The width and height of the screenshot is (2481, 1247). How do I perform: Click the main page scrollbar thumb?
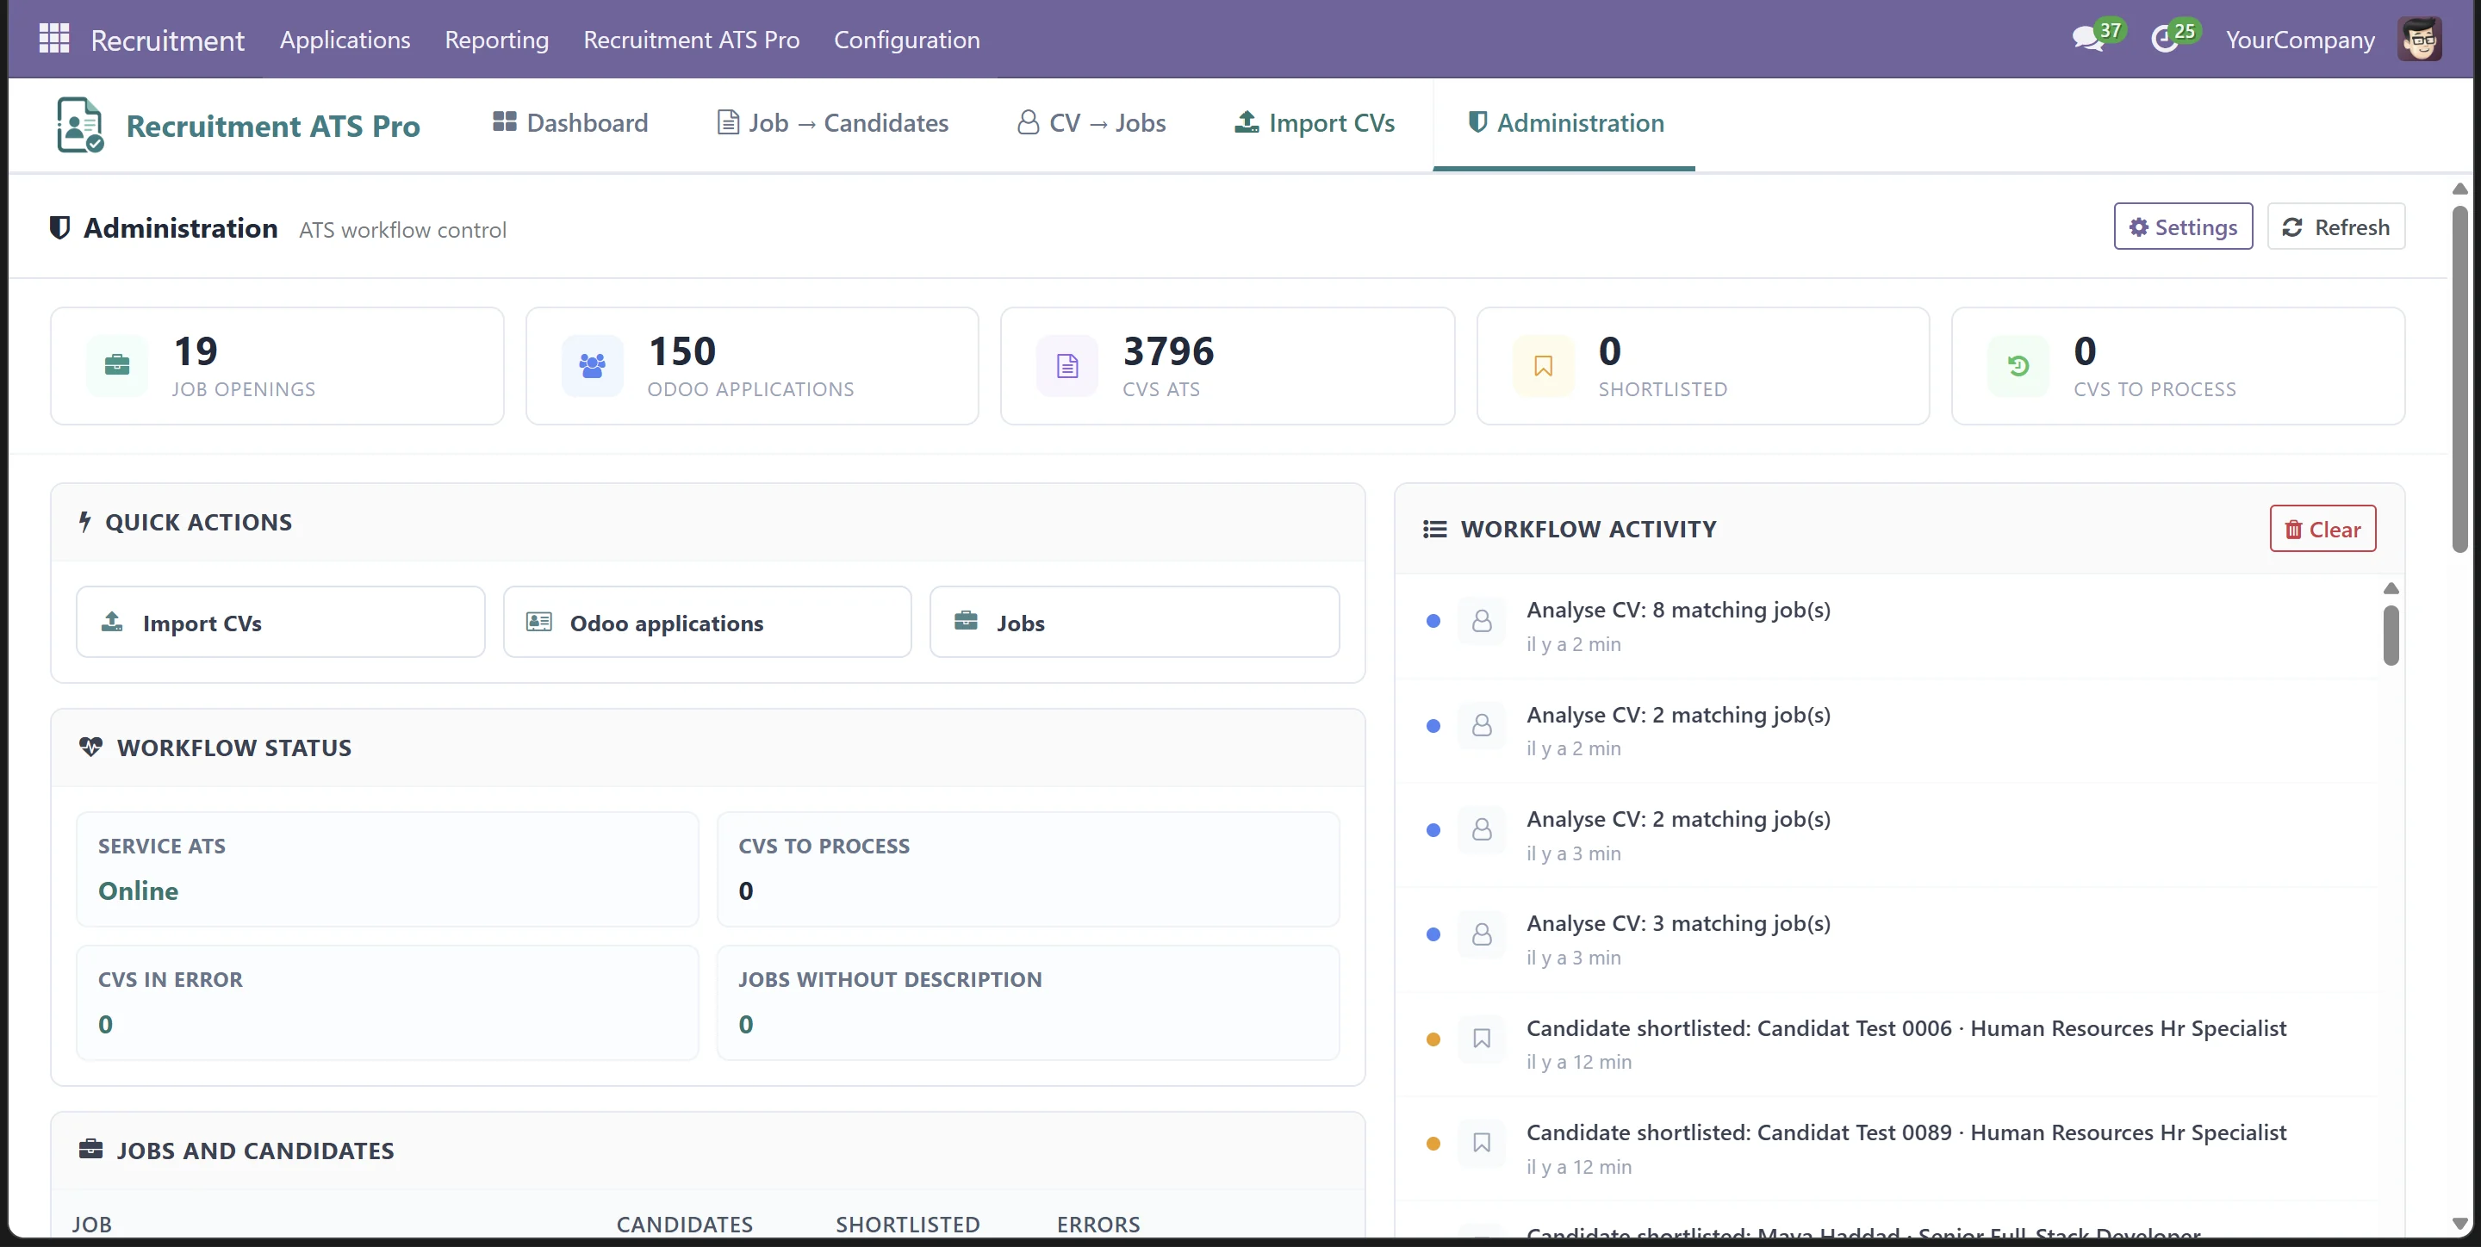pos(2459,378)
